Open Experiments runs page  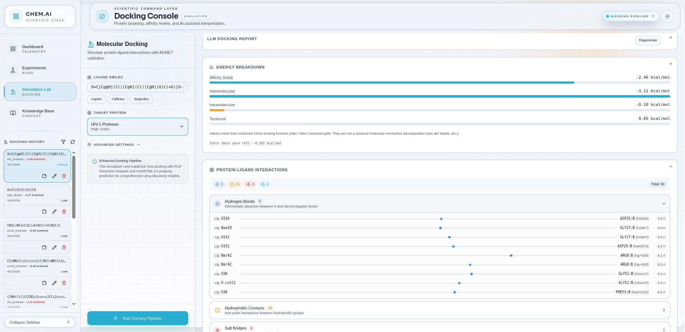(x=40, y=70)
